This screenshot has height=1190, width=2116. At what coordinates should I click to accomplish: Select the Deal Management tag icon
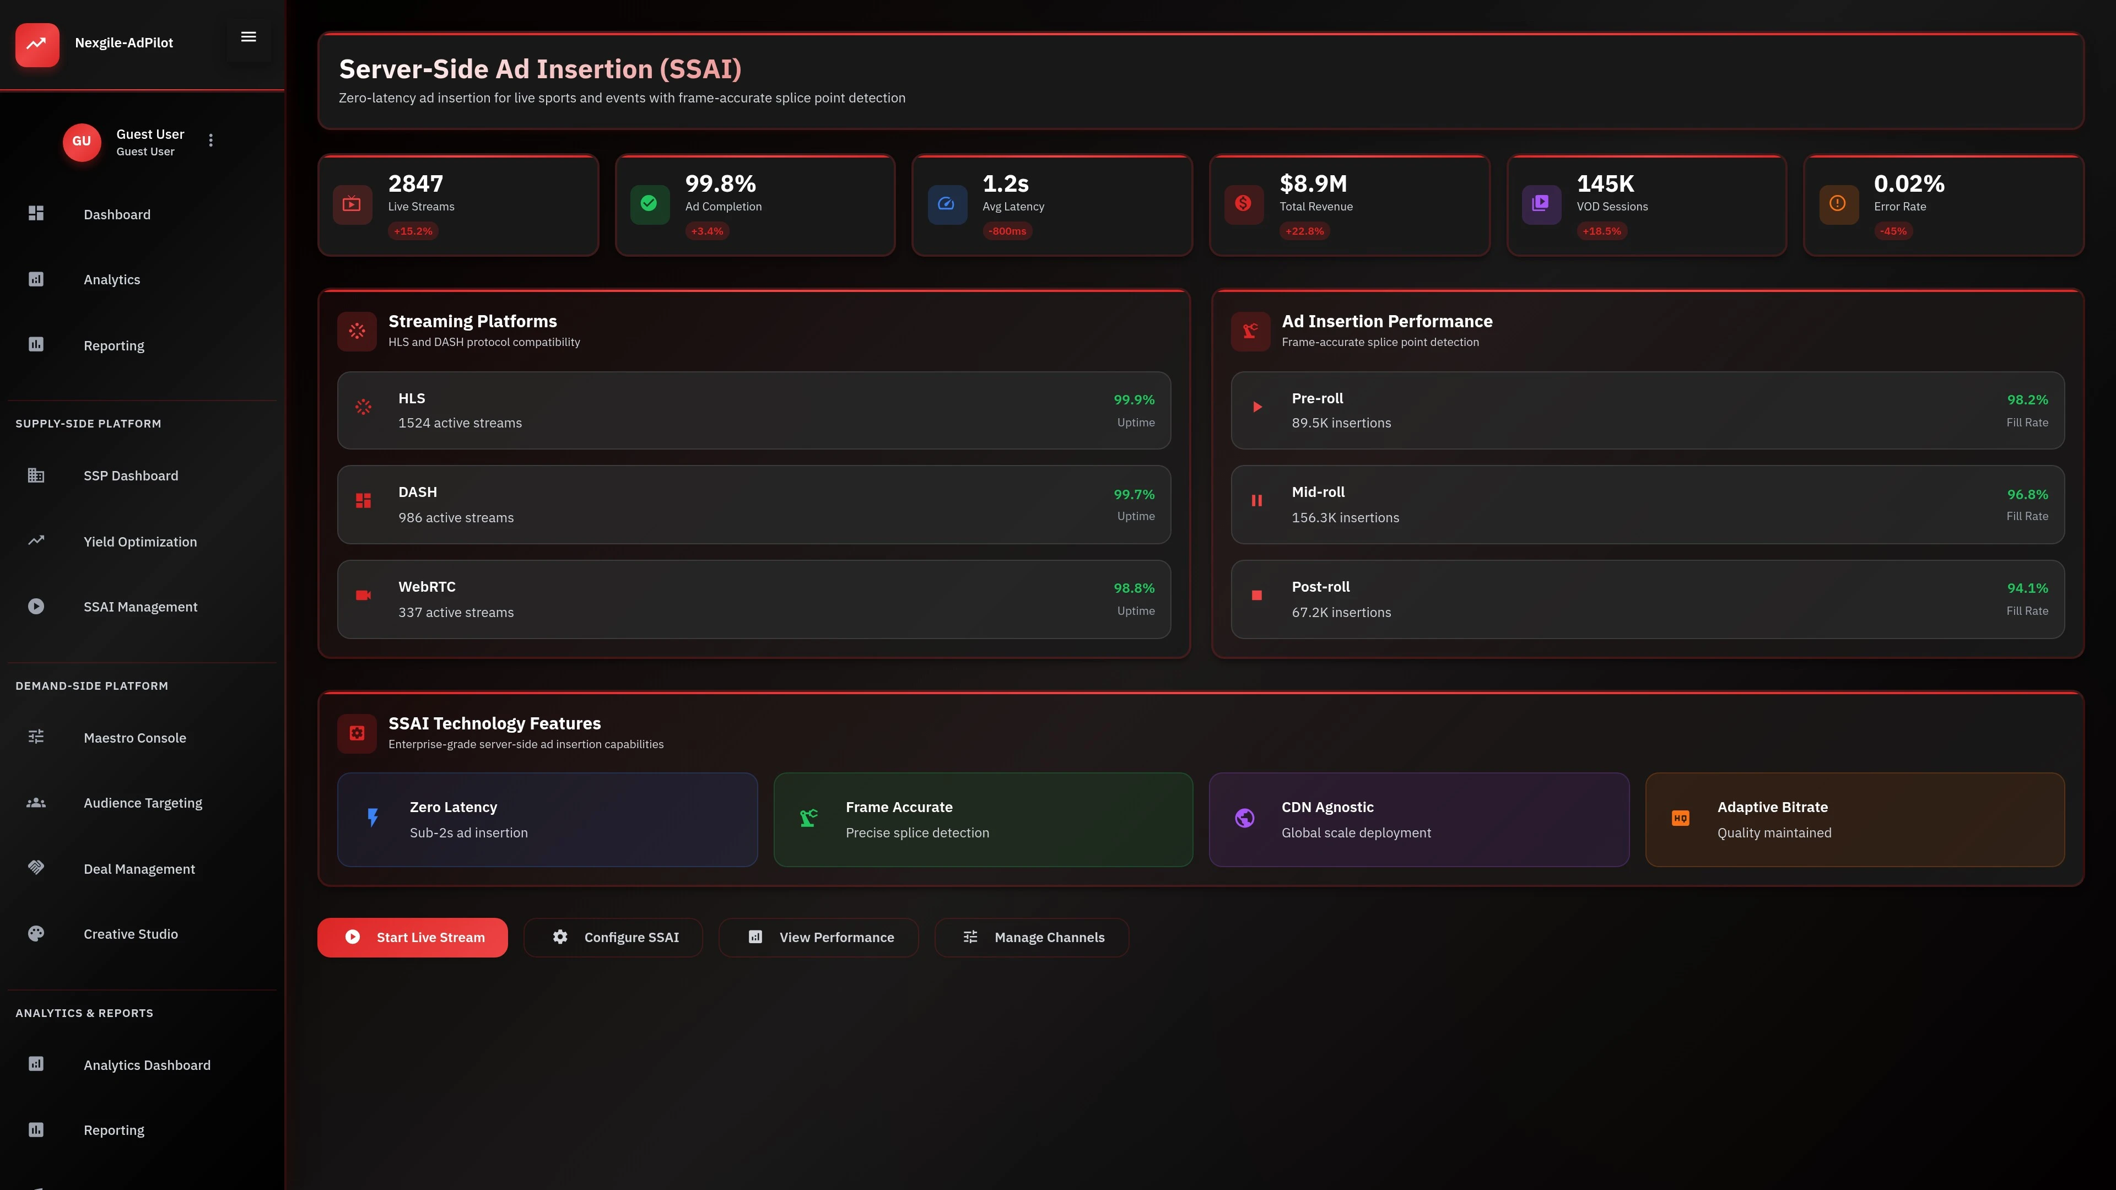click(35, 867)
